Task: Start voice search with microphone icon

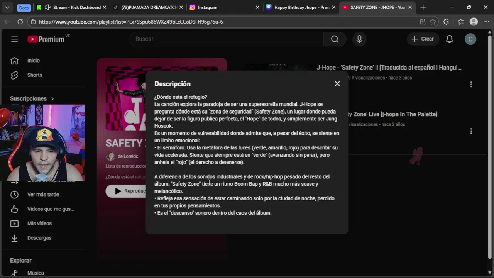Action: [x=359, y=39]
